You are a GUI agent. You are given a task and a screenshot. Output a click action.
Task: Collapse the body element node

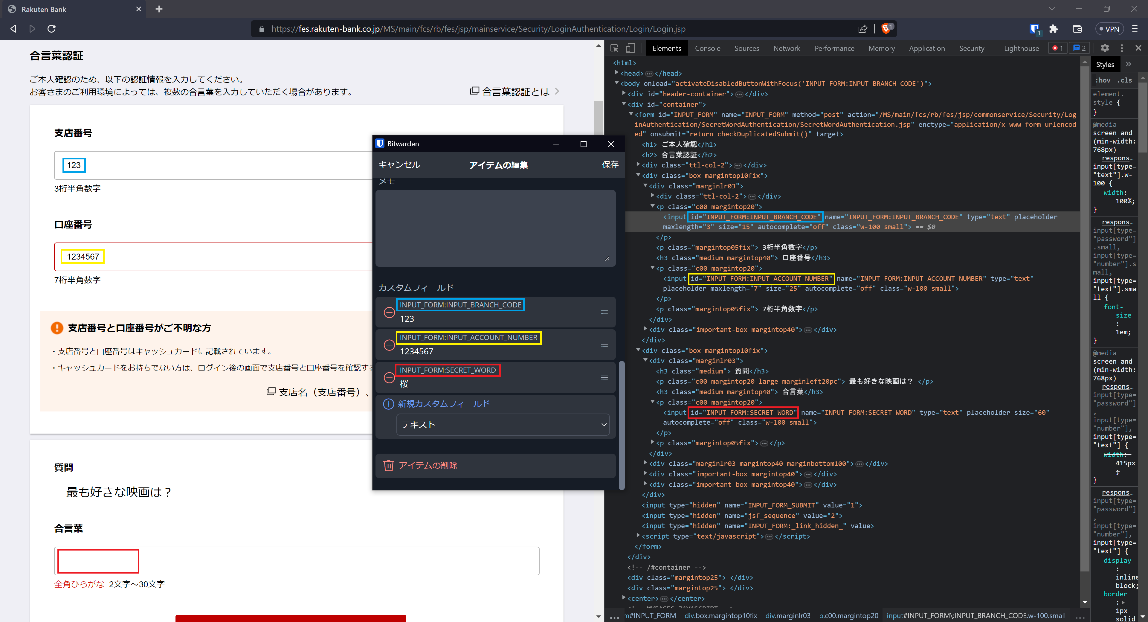coord(617,83)
